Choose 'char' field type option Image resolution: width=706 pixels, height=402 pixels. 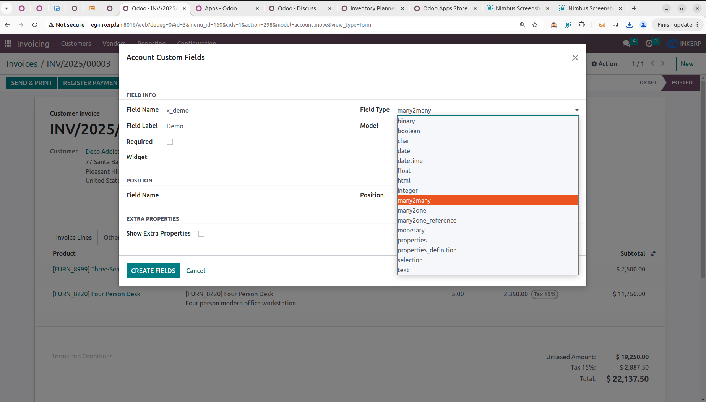(x=488, y=141)
